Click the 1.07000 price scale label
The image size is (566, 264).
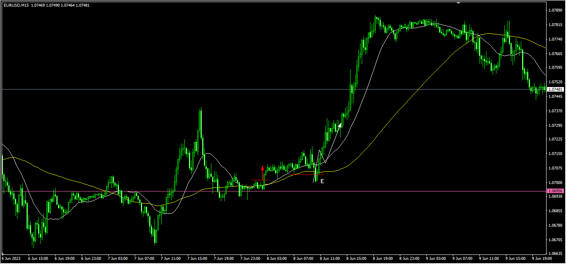pos(555,183)
